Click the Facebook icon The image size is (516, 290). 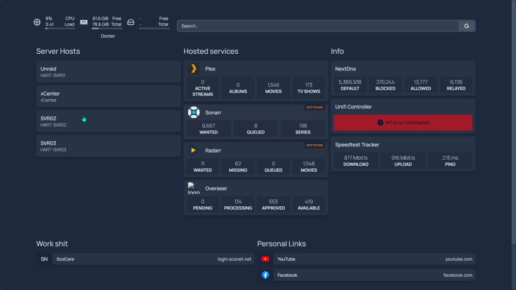click(x=265, y=275)
